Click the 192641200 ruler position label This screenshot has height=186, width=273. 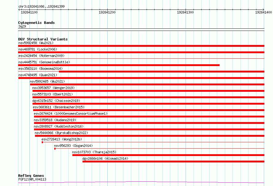[107, 12]
